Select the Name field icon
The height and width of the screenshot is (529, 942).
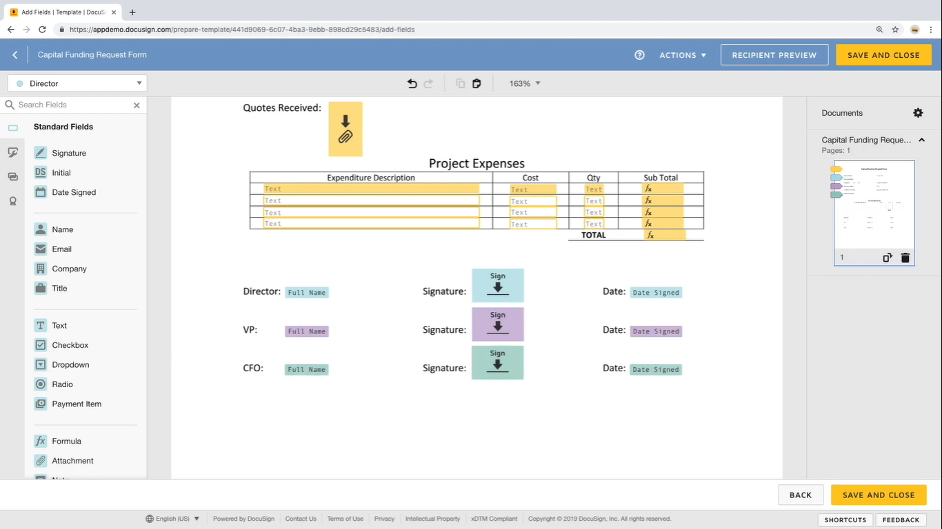[x=41, y=229]
